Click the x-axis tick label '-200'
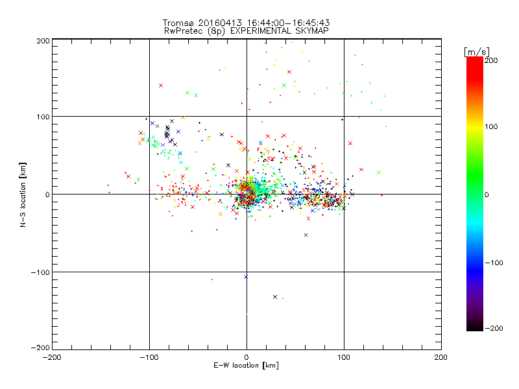Image resolution: width=519 pixels, height=389 pixels. 52,357
